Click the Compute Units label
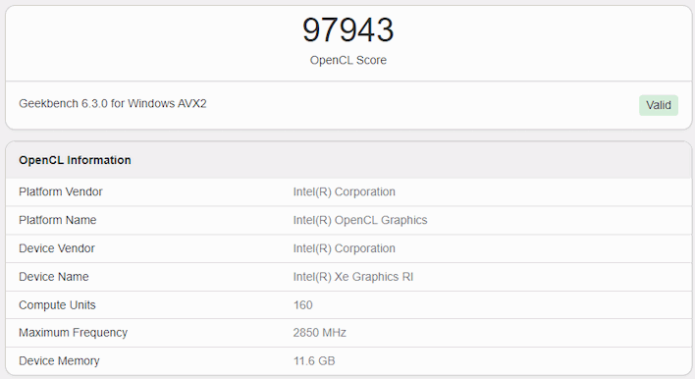695x379 pixels. (x=57, y=305)
